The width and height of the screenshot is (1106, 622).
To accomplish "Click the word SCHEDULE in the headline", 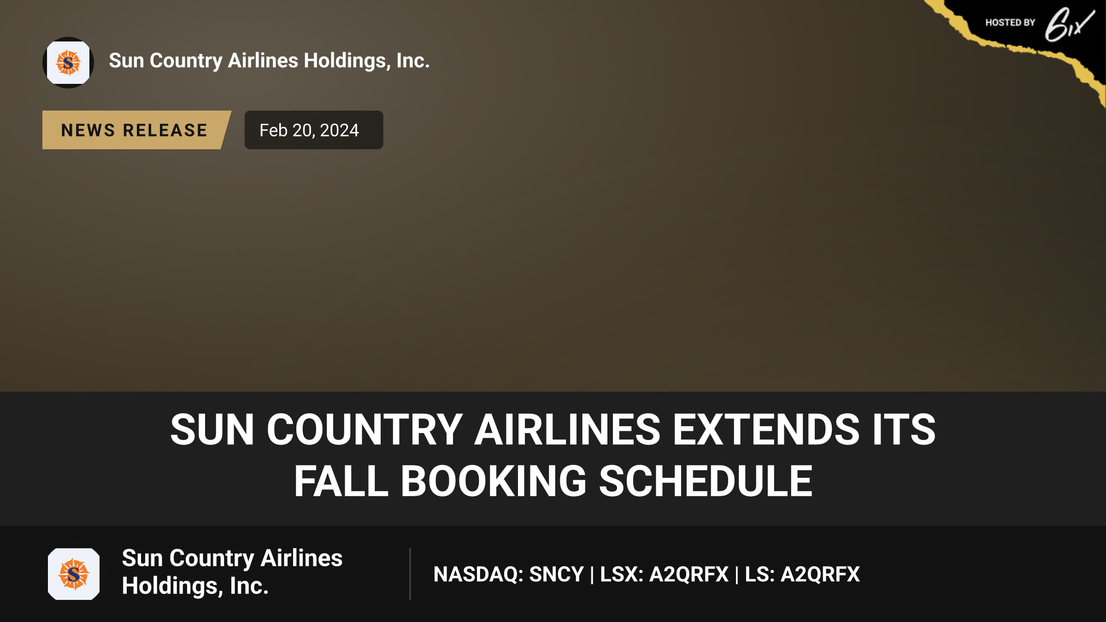I will [706, 481].
